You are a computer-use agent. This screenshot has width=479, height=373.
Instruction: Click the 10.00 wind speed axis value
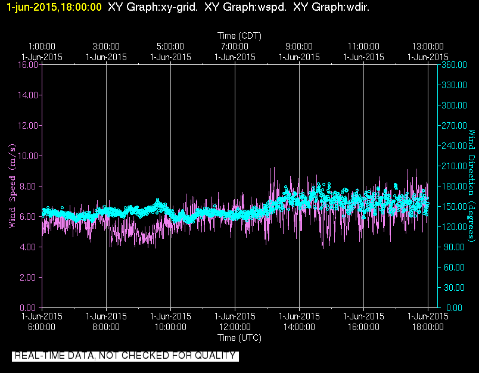coord(28,156)
